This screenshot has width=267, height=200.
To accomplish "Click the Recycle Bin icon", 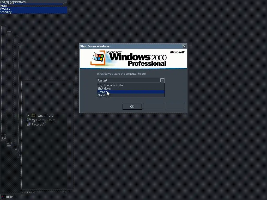I will pyautogui.click(x=29, y=124).
